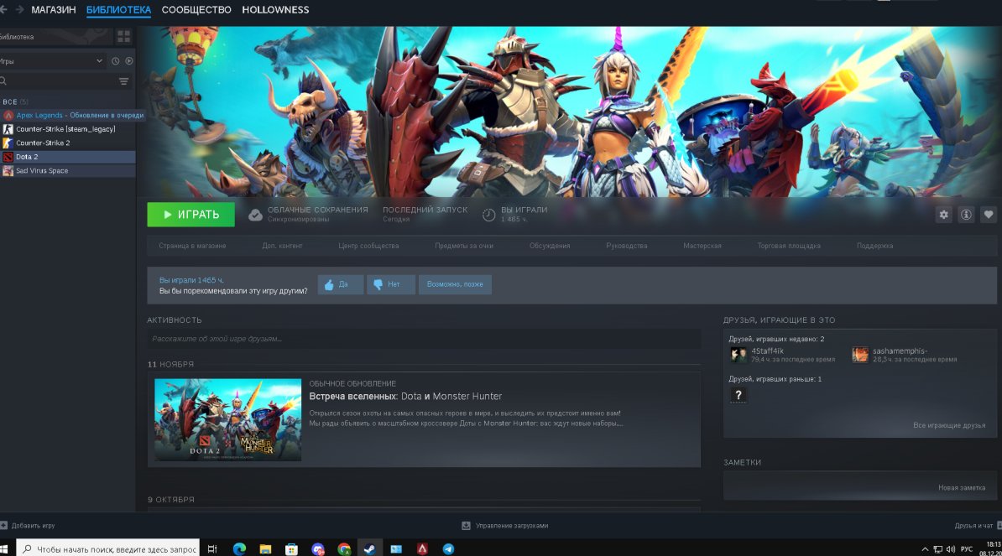Launch Steam from the Windows taskbar
Screen dimensions: 1002x556
point(368,548)
